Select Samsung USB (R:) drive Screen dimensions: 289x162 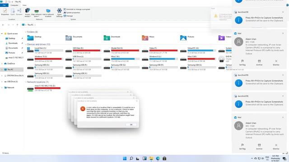coord(160,67)
